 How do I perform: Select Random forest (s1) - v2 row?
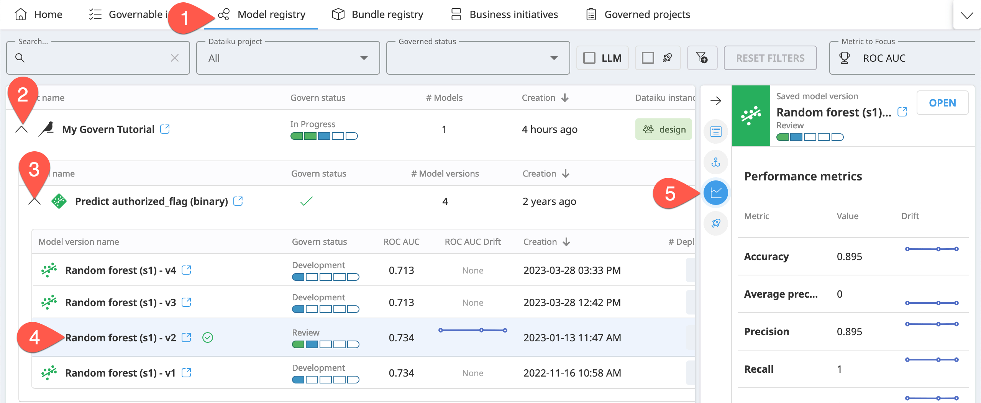coord(363,337)
